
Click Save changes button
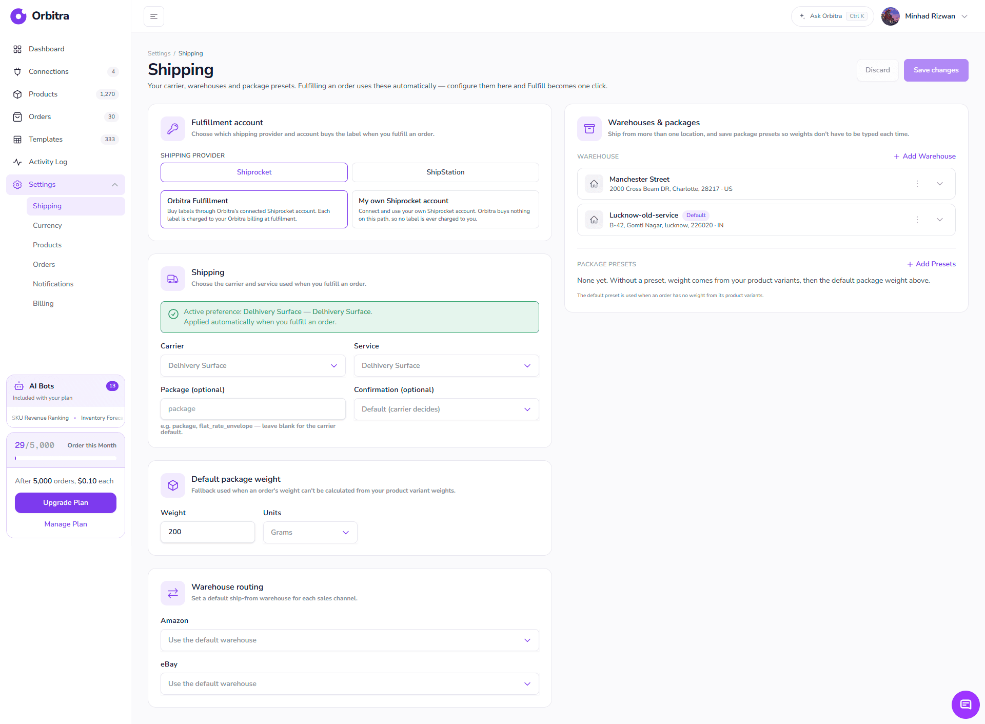[936, 70]
